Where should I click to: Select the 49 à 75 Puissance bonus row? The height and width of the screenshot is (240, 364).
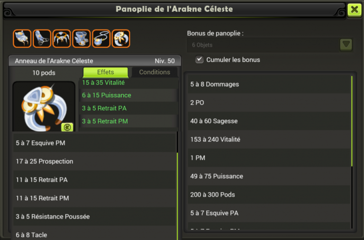tap(269, 176)
